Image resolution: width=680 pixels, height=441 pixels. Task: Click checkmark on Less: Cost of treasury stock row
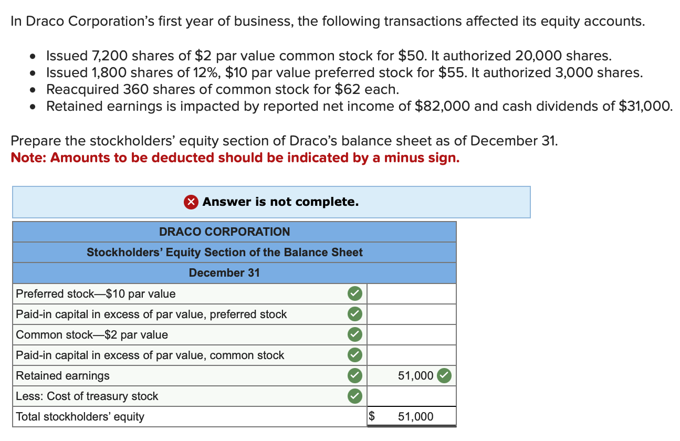click(x=354, y=396)
